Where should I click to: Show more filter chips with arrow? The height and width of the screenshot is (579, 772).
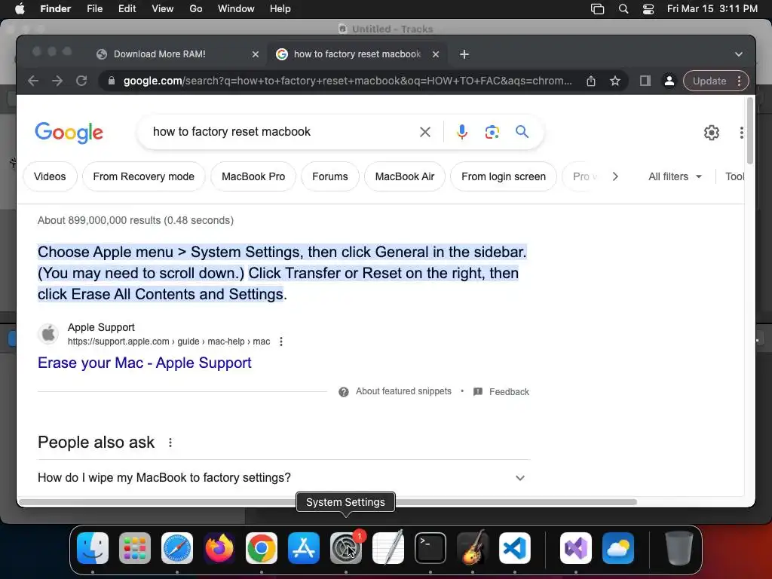[x=615, y=176]
